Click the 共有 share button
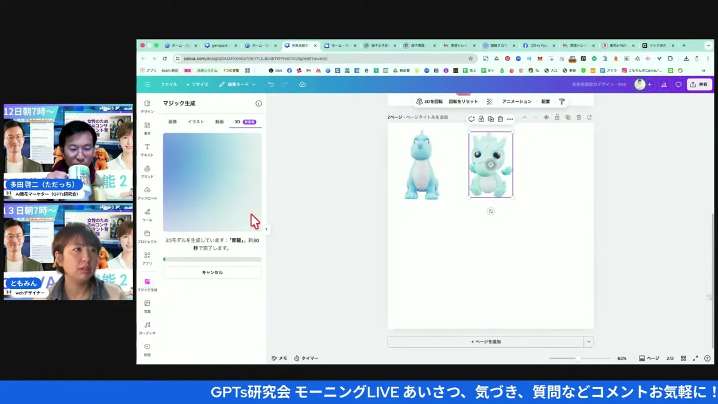Screen dimensions: 718x404 (x=699, y=84)
